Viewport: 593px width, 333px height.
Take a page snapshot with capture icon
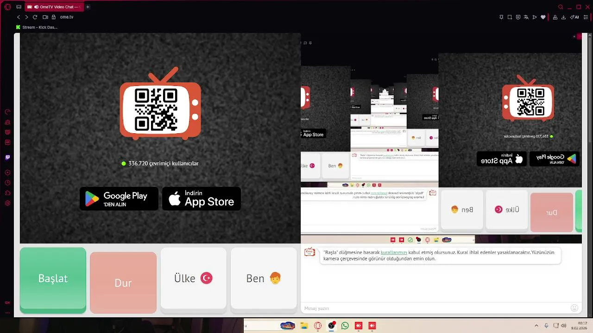pos(510,17)
